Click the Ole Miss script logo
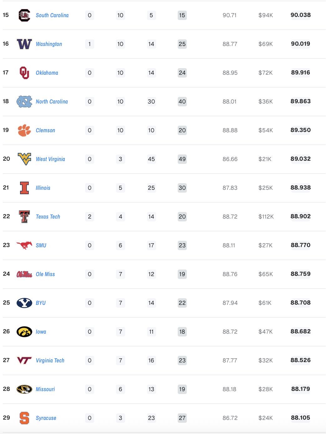The image size is (326, 434). coord(24,274)
